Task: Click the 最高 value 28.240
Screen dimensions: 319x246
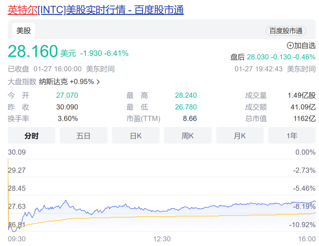Action: point(186,95)
